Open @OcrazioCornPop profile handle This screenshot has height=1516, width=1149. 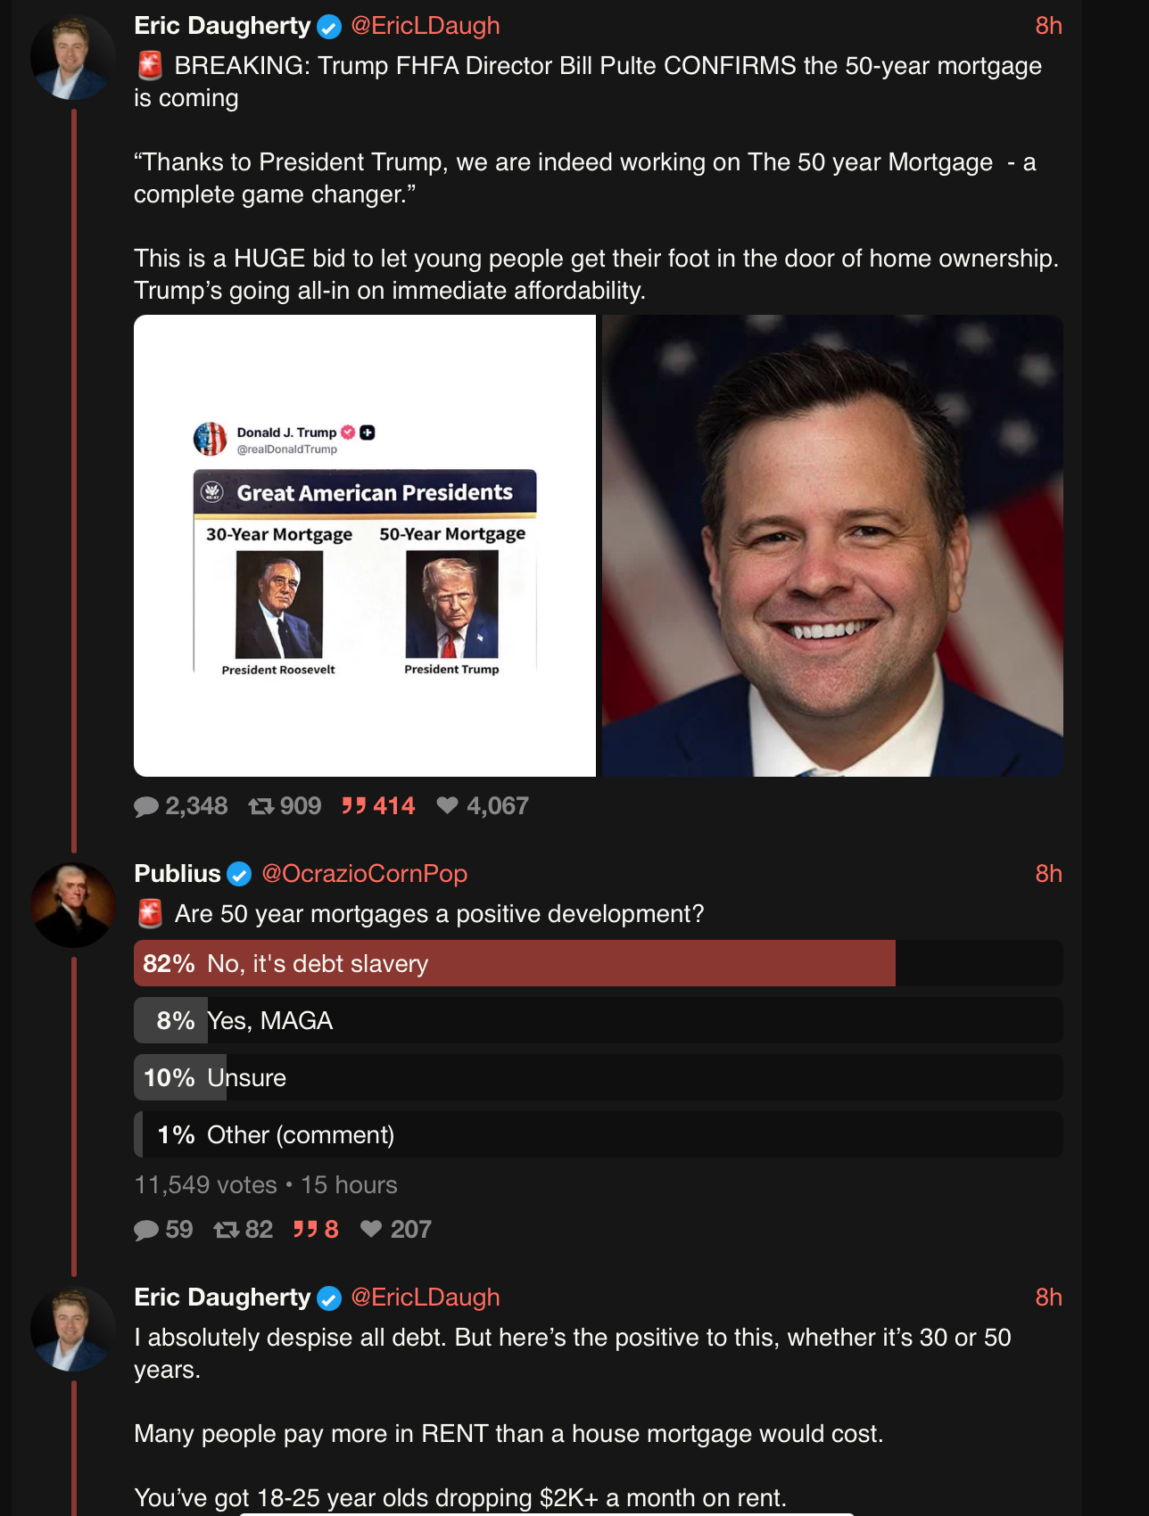[364, 874]
